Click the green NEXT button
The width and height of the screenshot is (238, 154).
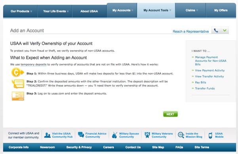(x=170, y=114)
